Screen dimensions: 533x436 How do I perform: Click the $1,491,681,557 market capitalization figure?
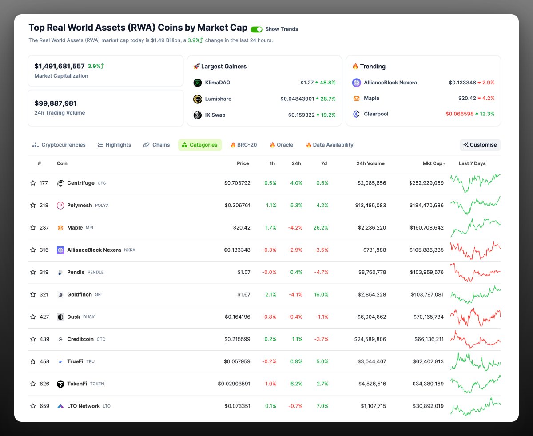pos(60,66)
